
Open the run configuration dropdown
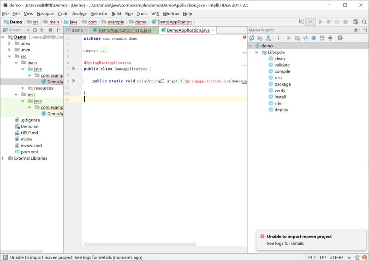tap(311, 22)
